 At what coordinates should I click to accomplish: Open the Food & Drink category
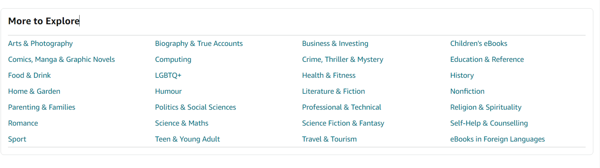[29, 75]
